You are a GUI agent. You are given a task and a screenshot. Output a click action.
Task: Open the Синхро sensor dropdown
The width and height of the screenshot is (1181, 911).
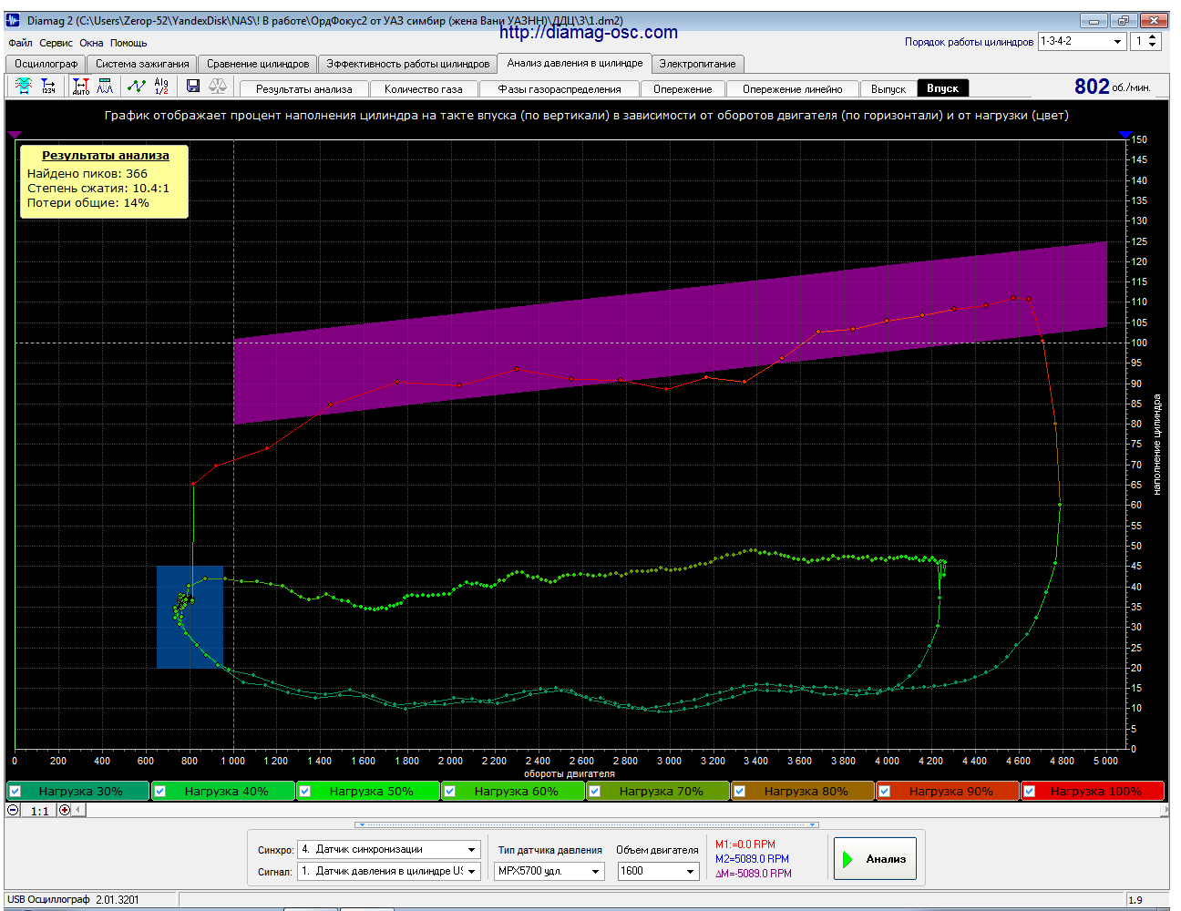(389, 849)
